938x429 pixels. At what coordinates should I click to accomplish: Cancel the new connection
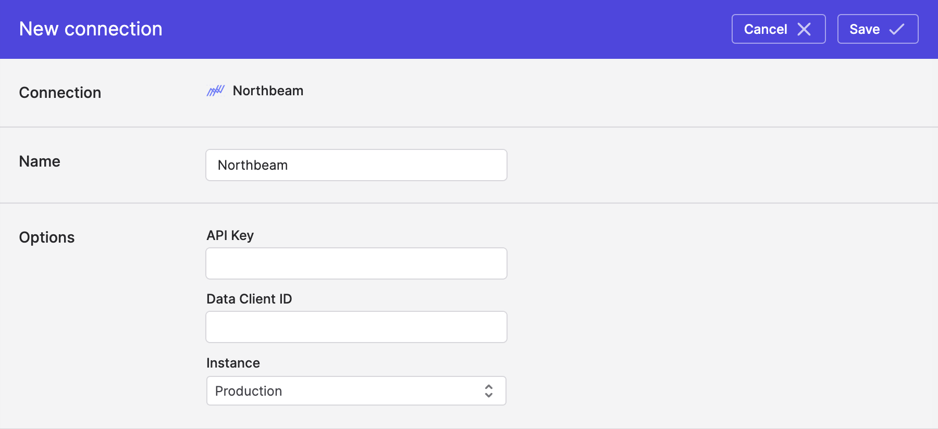(779, 29)
